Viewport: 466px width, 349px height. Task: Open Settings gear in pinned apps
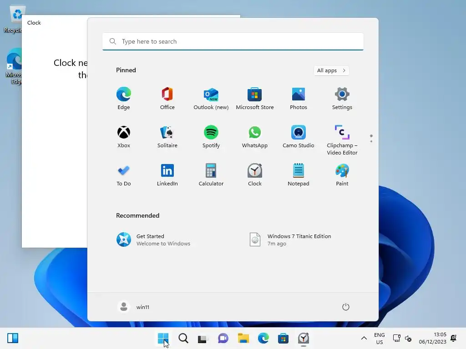(x=342, y=99)
